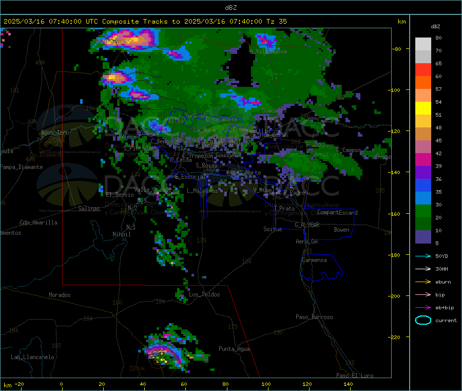Click the 'Aero_GA' map label
This screenshot has height=391, width=462.
(x=306, y=241)
